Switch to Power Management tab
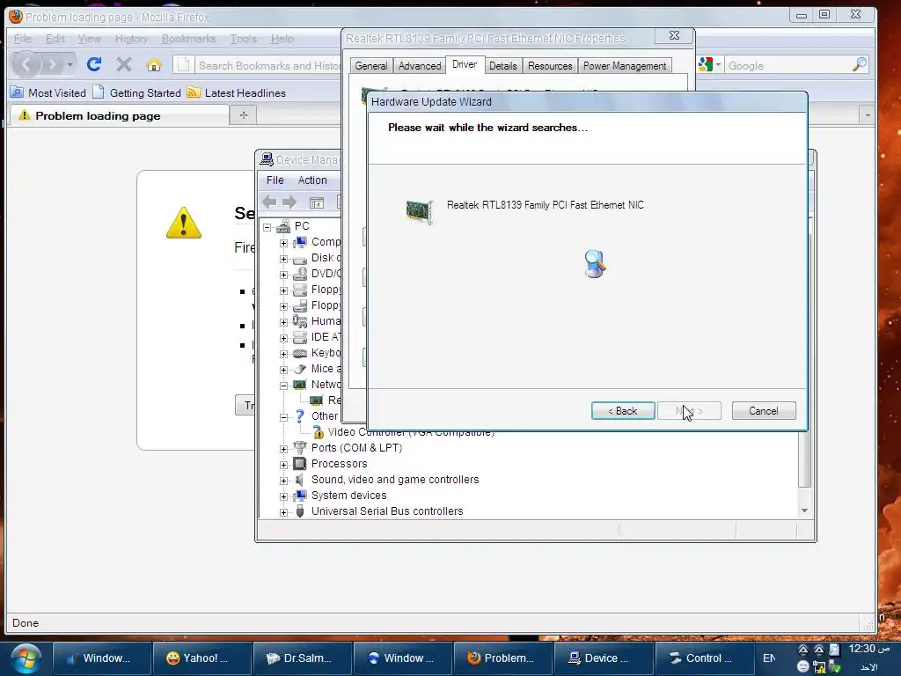The image size is (901, 676). [x=625, y=66]
